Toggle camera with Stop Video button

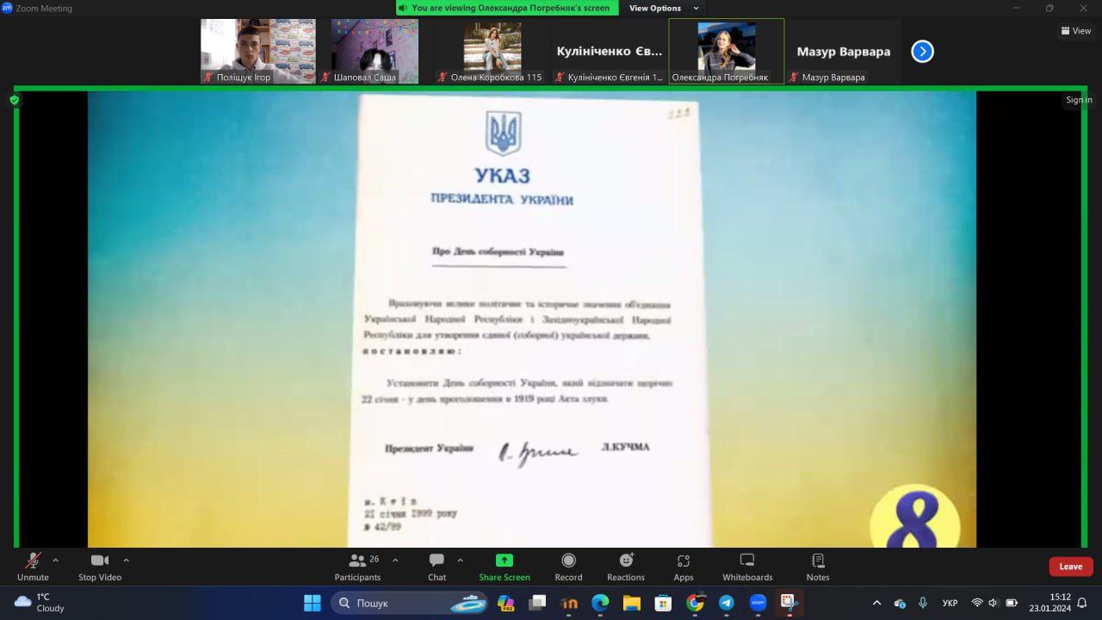(100, 567)
